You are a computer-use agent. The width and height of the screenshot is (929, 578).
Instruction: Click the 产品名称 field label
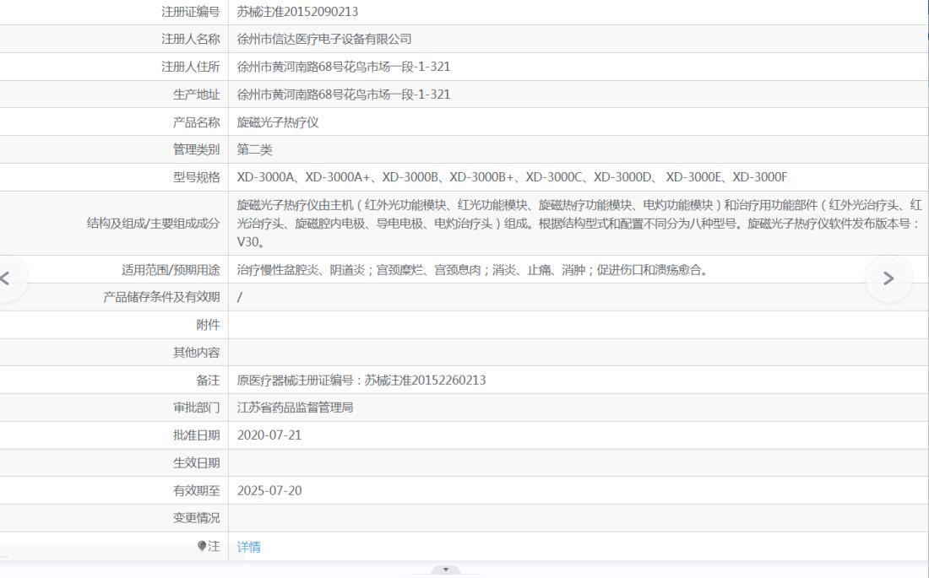click(x=196, y=122)
